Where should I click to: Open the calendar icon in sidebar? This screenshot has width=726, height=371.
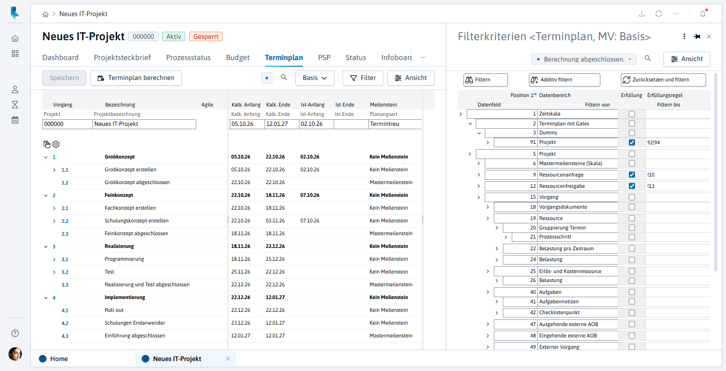[15, 120]
